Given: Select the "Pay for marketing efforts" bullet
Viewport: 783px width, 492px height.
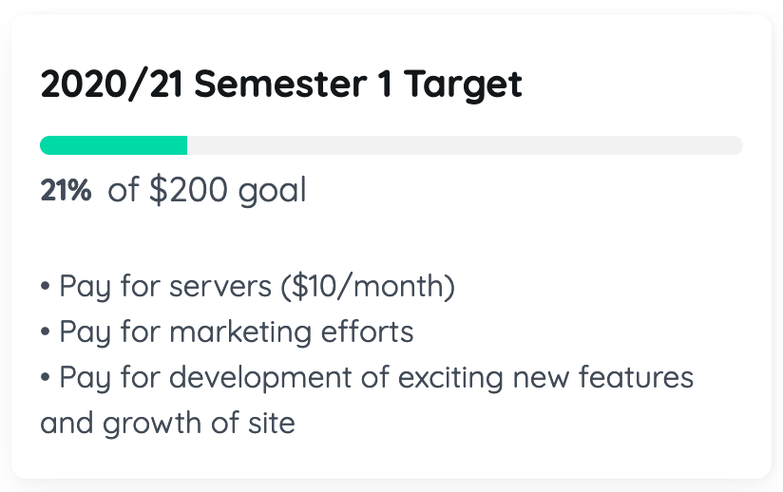Looking at the screenshot, I should click(x=227, y=331).
